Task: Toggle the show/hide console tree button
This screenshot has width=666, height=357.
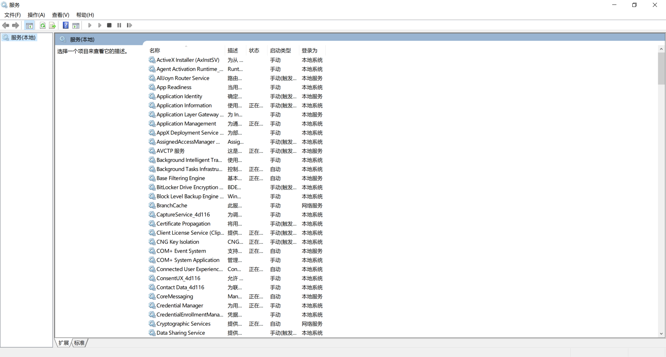Action: click(x=29, y=25)
